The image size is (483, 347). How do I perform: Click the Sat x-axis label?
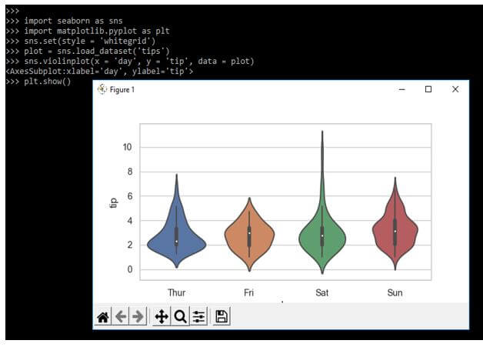(x=322, y=292)
